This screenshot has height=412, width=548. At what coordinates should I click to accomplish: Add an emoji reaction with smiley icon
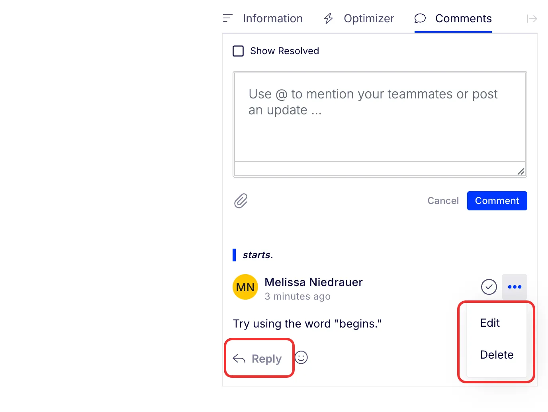pyautogui.click(x=301, y=357)
